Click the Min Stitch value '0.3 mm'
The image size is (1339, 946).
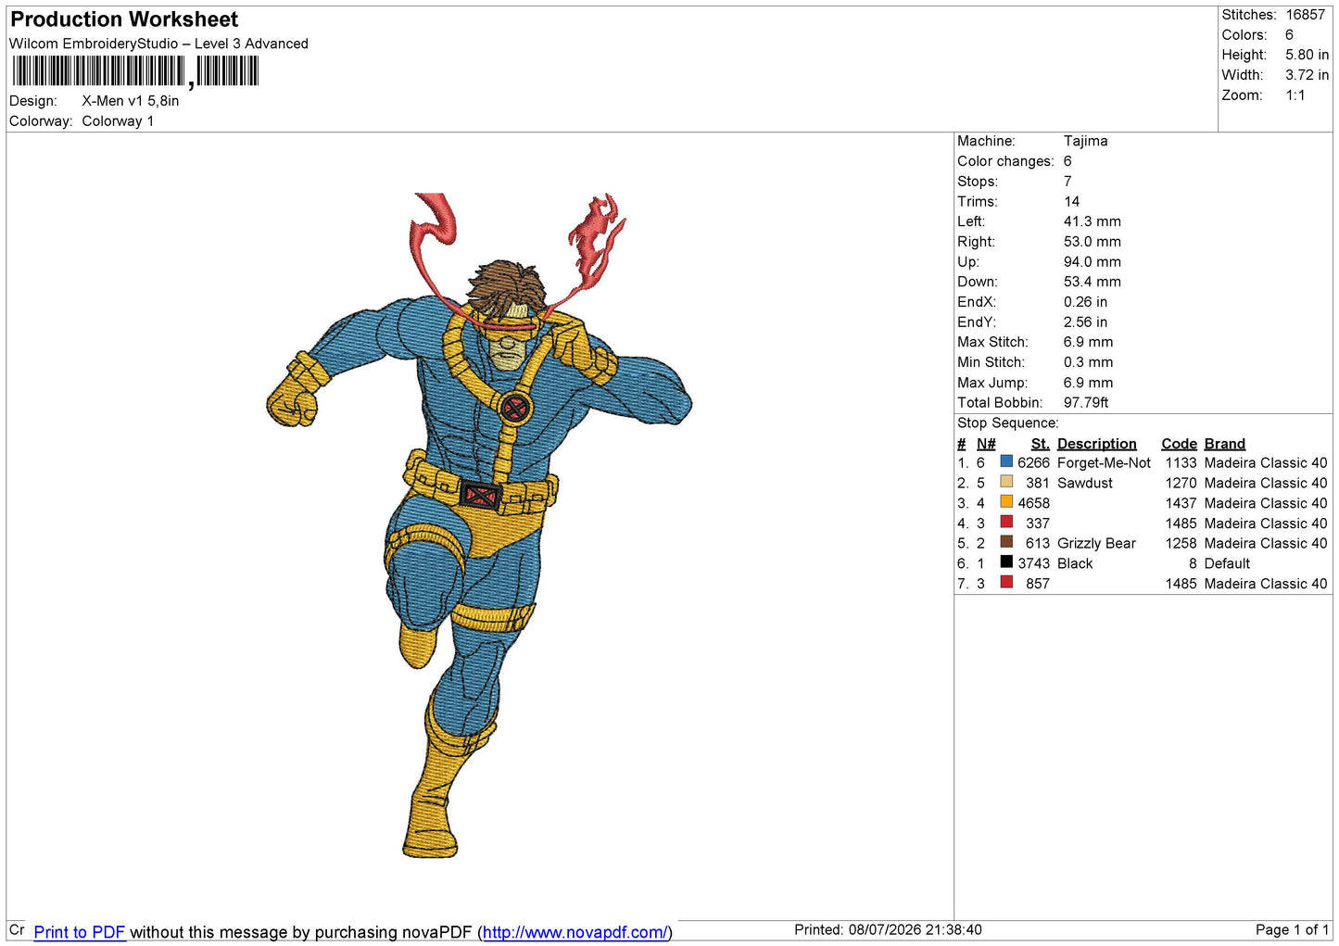[1089, 362]
